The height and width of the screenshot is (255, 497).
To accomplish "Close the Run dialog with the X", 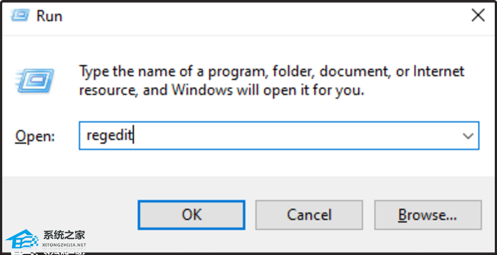I will tap(478, 15).
